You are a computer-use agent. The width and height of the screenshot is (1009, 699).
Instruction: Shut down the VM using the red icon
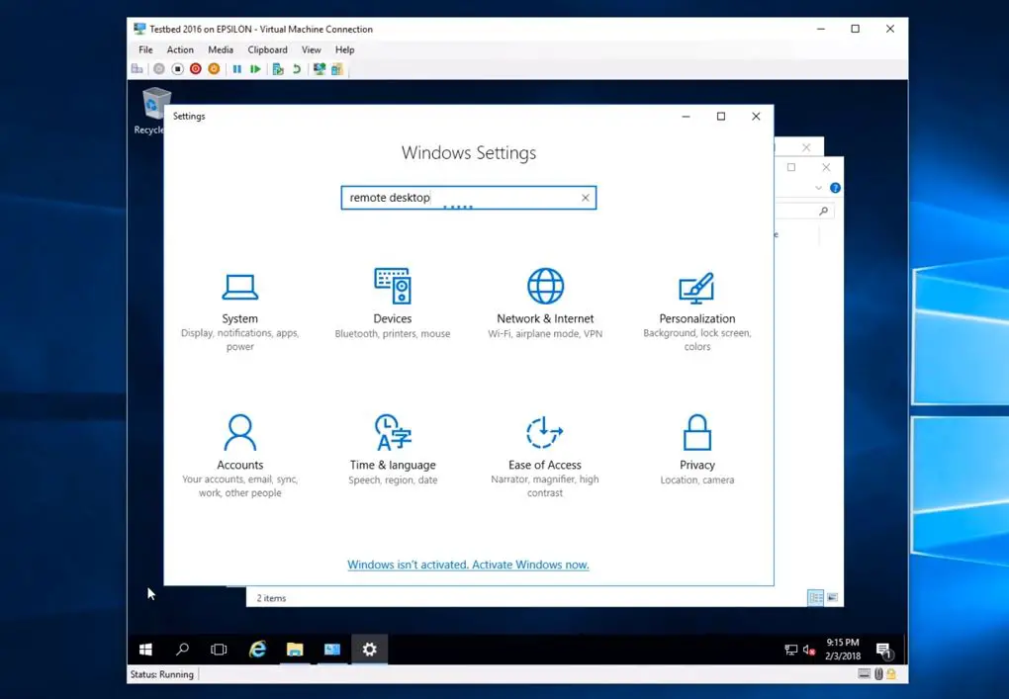click(x=196, y=69)
